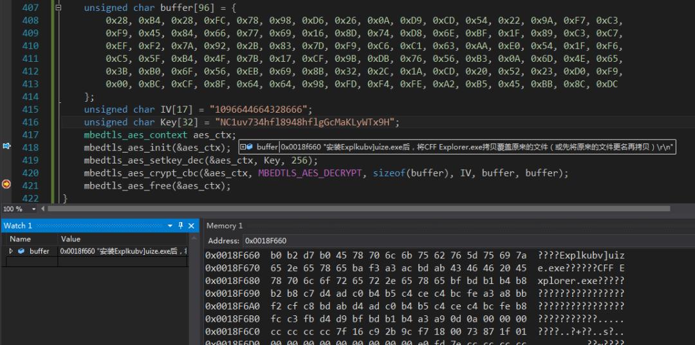Click the sizeof keyword on line 420
The height and width of the screenshot is (345, 695).
tap(389, 173)
